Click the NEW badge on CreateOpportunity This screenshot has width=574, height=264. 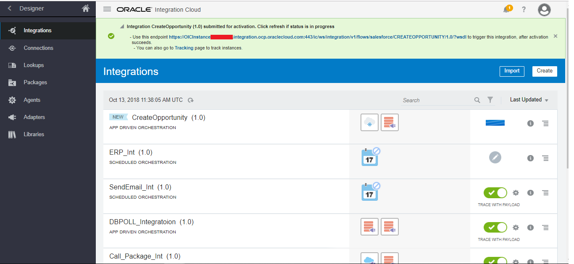coord(118,117)
